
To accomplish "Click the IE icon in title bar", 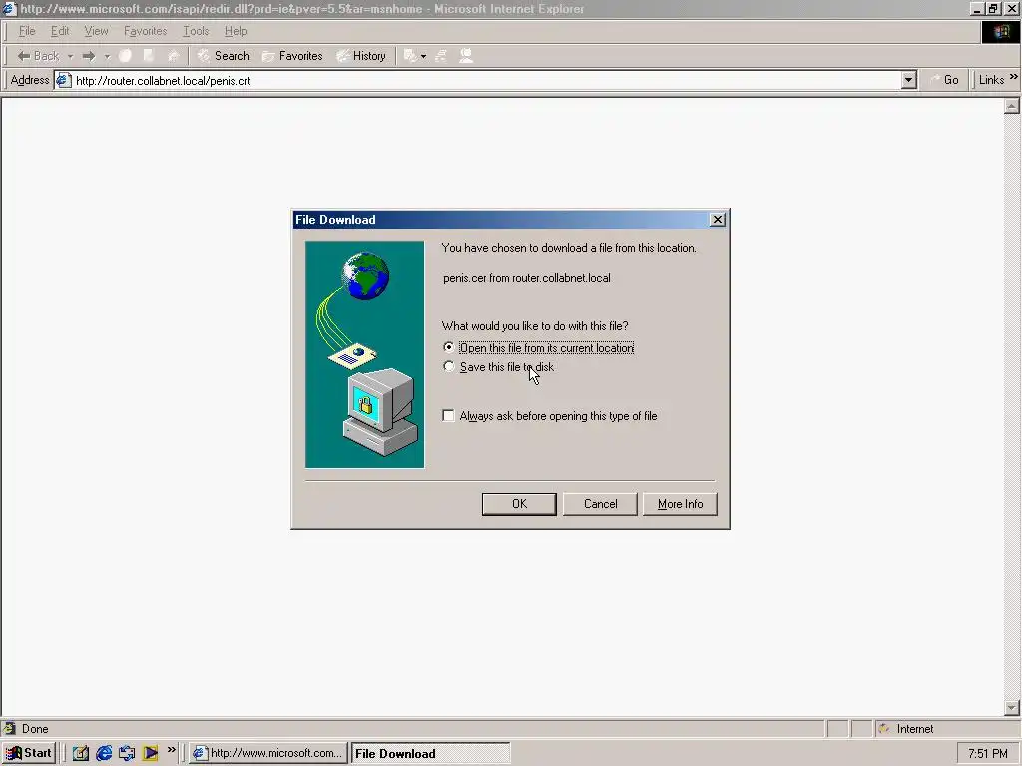I will pos(9,8).
